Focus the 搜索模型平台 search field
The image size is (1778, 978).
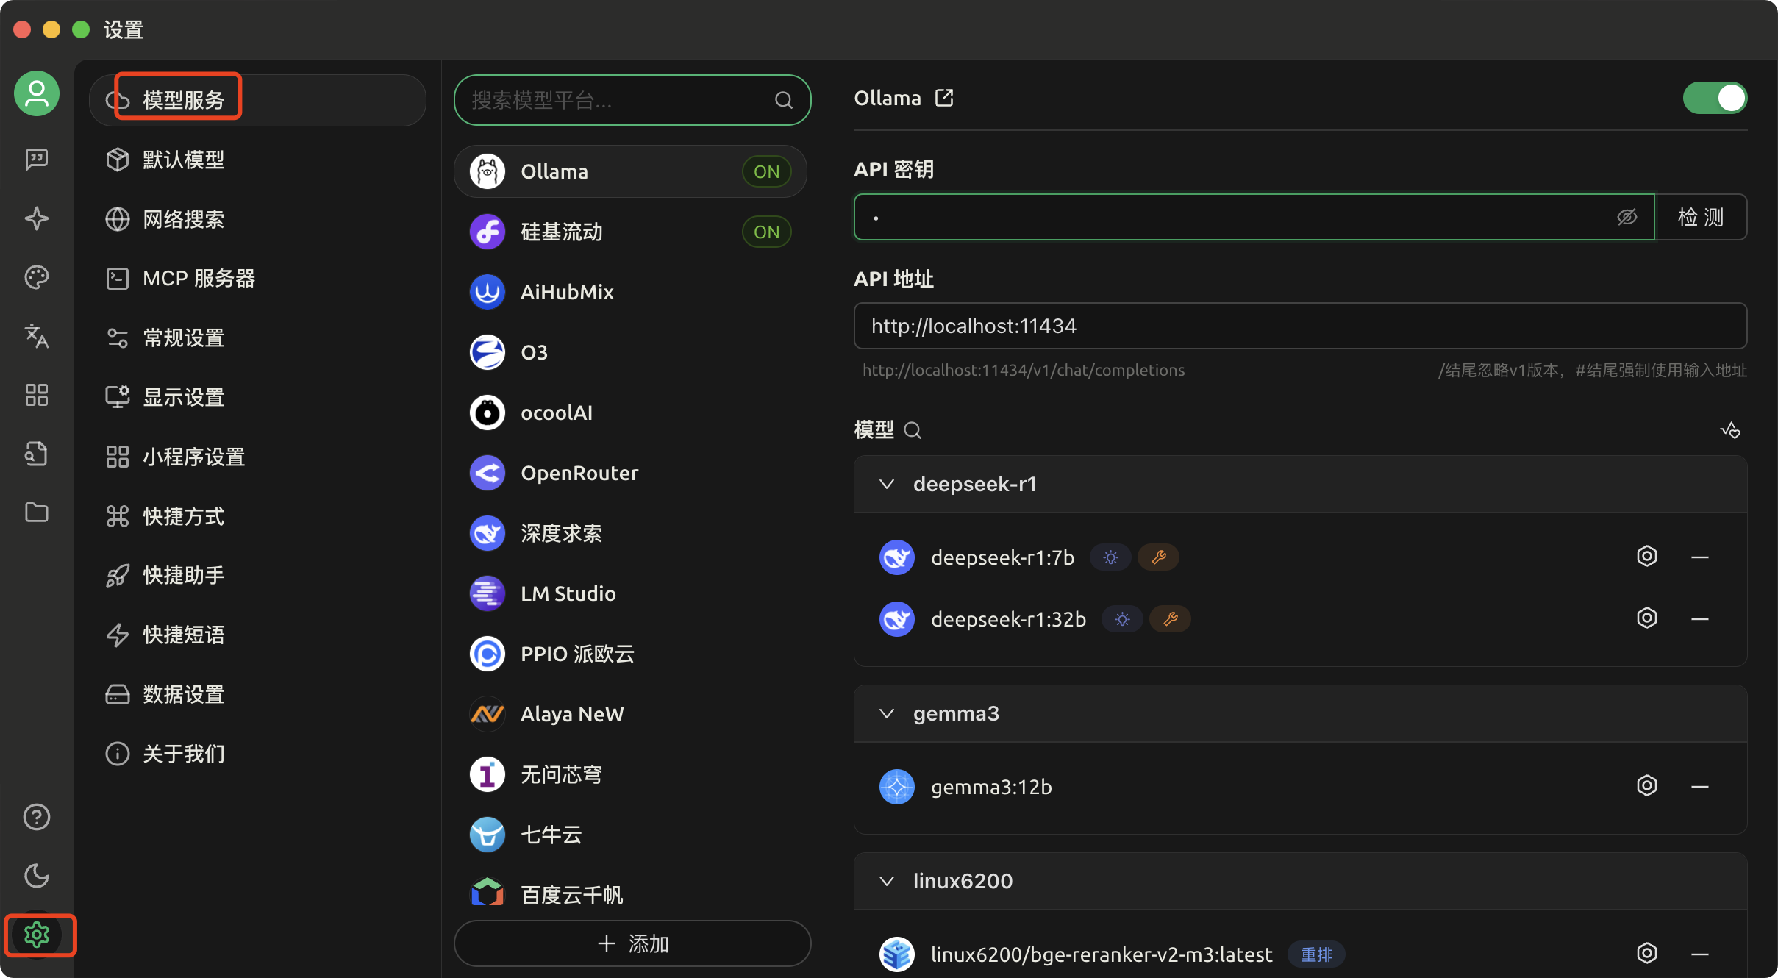[x=632, y=100]
